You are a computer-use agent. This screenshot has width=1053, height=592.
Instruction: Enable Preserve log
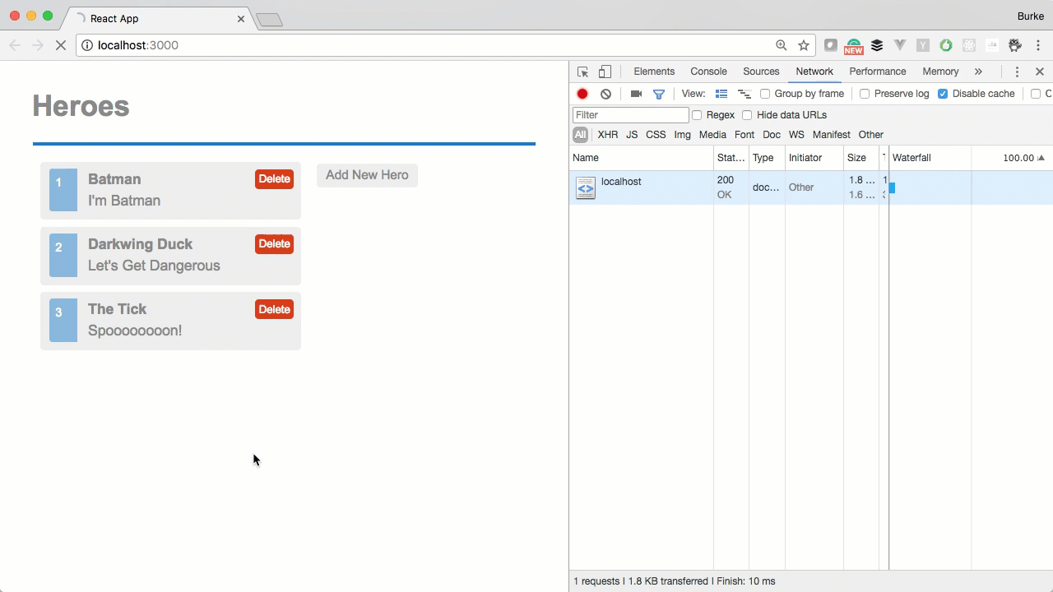(865, 94)
